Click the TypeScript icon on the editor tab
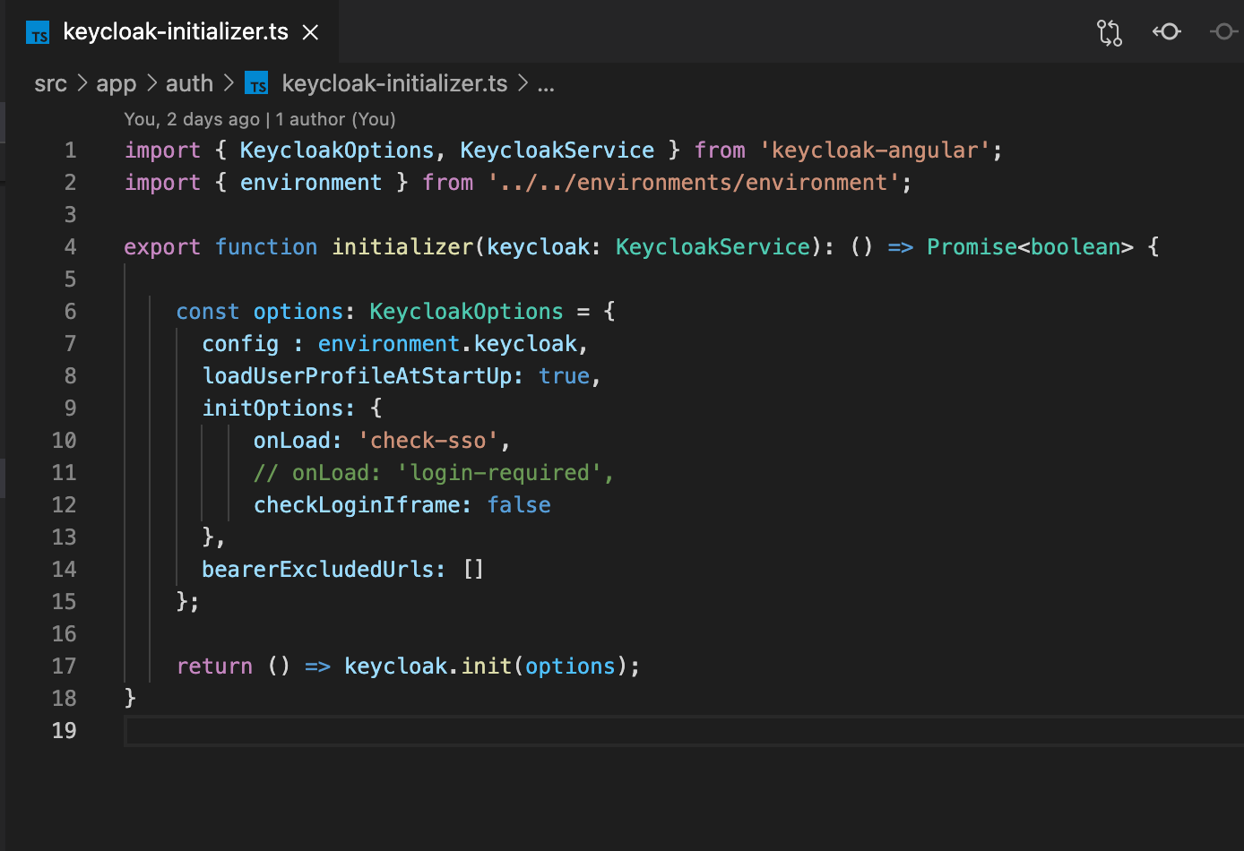The height and width of the screenshot is (851, 1244). click(x=38, y=32)
